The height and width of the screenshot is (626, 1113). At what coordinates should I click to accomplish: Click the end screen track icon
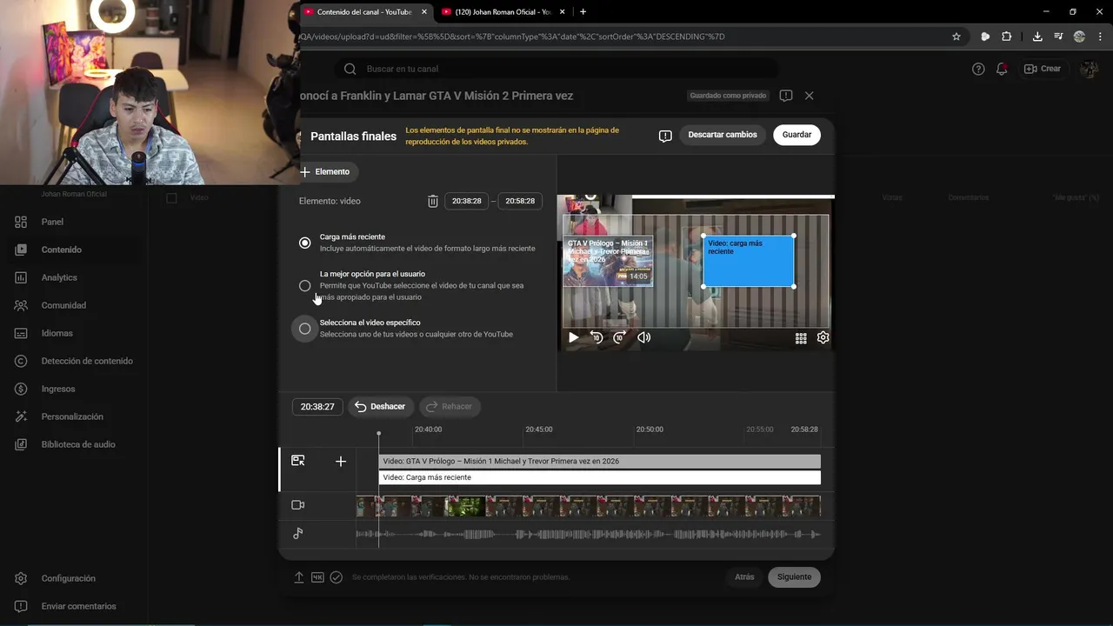tap(298, 461)
